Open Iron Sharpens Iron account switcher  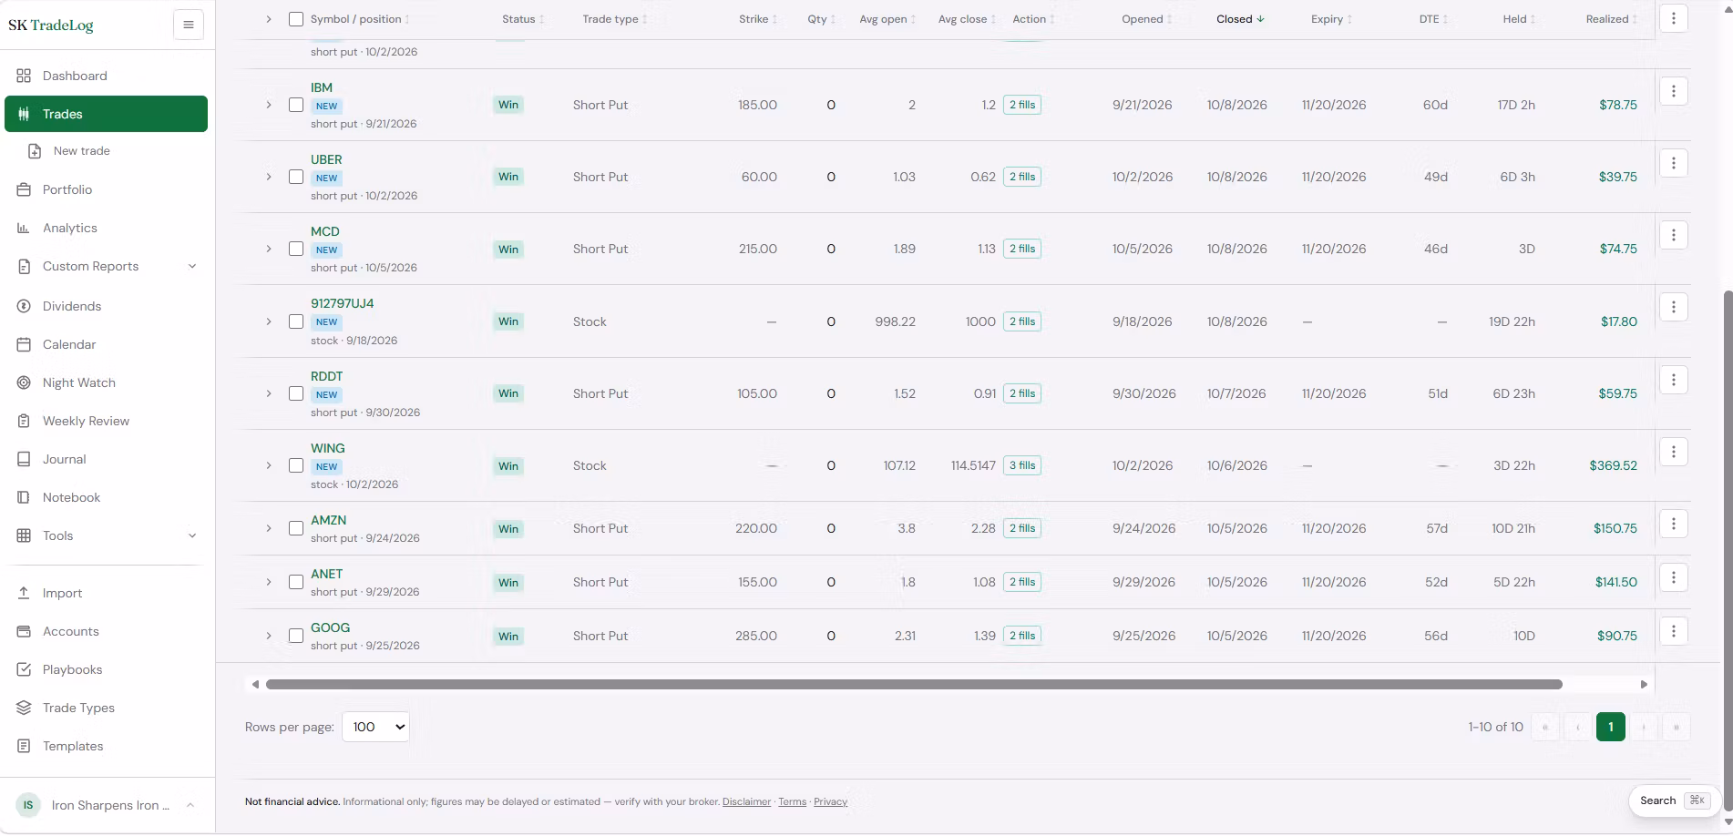click(x=106, y=805)
